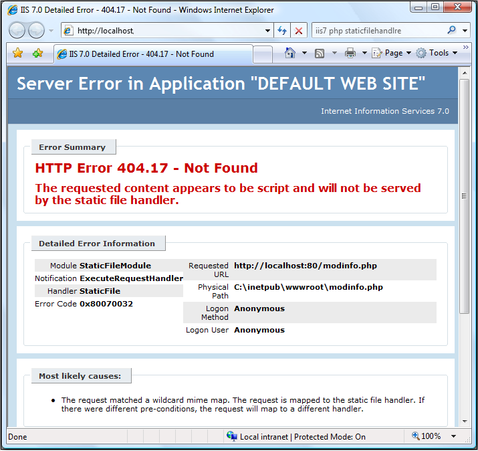The width and height of the screenshot is (478, 451).
Task: Click the Internet Information Services 7.0 text
Action: coord(384,111)
